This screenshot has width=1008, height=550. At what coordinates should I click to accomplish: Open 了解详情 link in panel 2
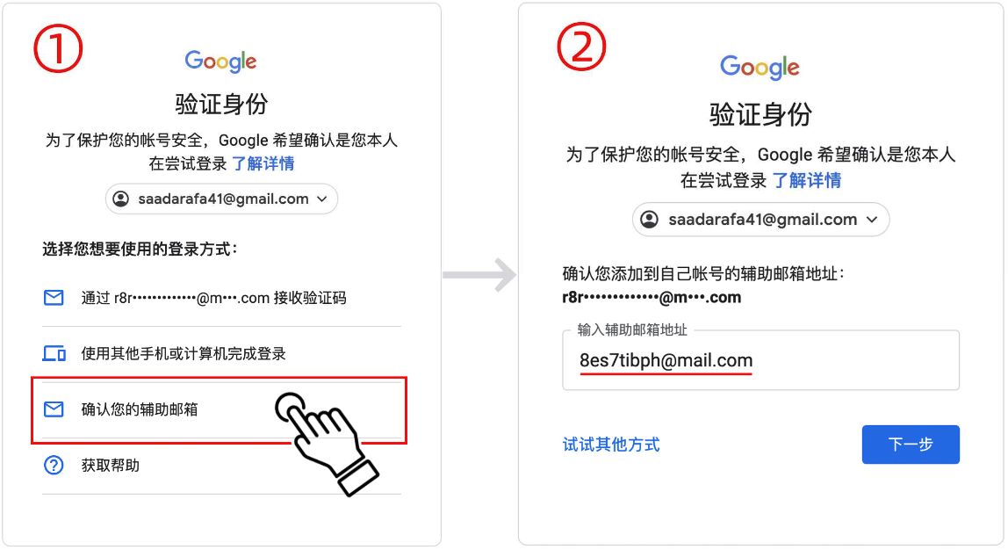click(x=806, y=180)
